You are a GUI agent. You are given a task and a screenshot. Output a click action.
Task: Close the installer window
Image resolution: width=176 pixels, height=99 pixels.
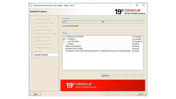tap(144, 5)
